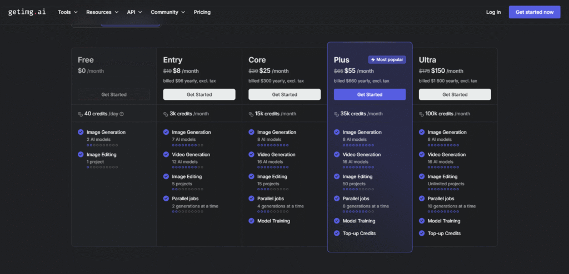Click the Model Training checkmark in Core plan
The height and width of the screenshot is (274, 569).
(x=251, y=221)
